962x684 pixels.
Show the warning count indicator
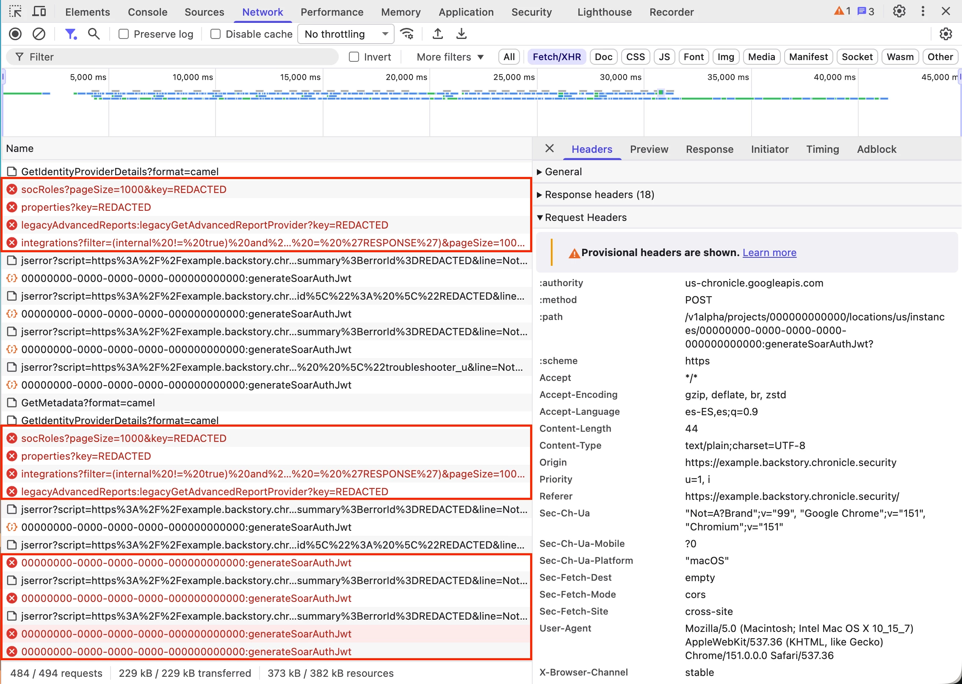[x=842, y=11]
